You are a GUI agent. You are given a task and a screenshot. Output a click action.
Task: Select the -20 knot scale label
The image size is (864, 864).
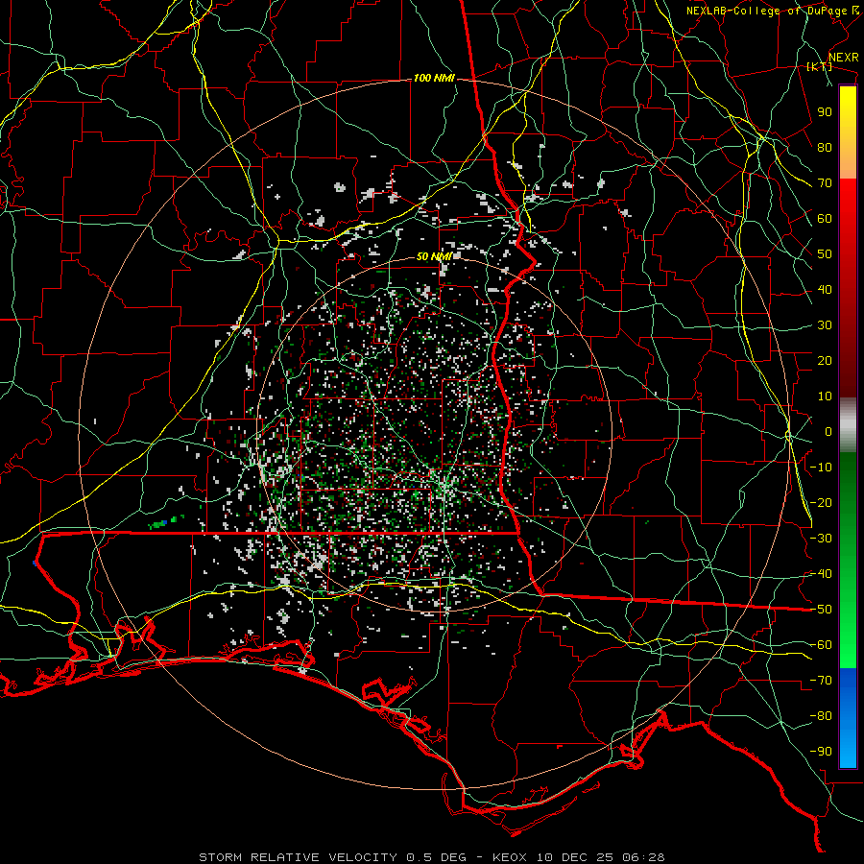click(x=821, y=502)
